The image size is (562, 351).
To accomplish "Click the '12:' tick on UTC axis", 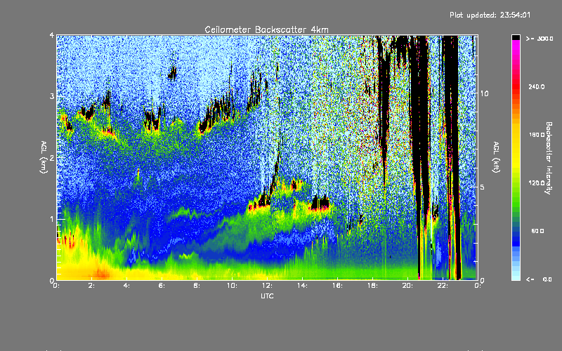I will click(x=267, y=286).
